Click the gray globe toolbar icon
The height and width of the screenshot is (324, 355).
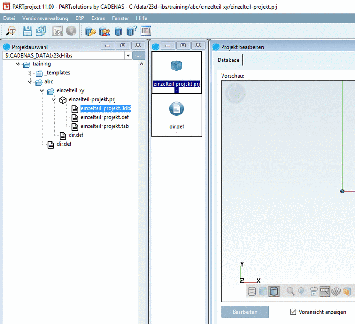[71, 31]
